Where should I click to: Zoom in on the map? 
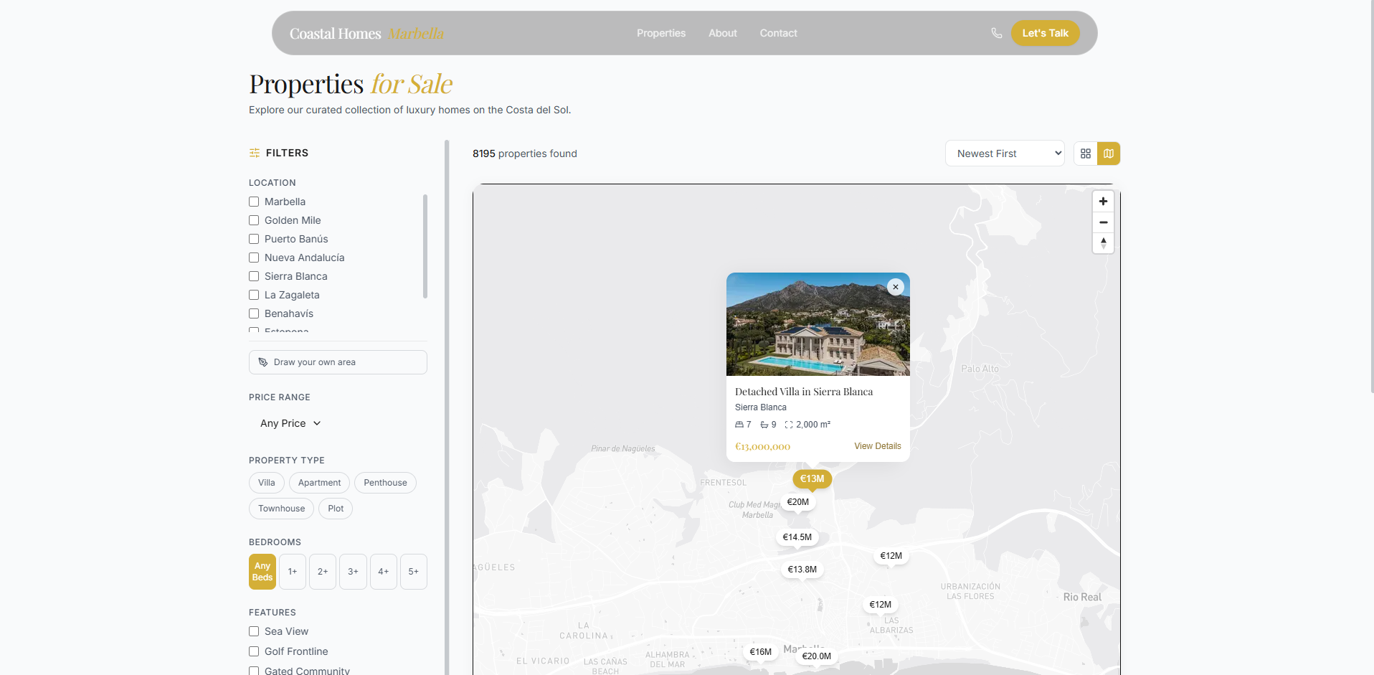pos(1103,202)
